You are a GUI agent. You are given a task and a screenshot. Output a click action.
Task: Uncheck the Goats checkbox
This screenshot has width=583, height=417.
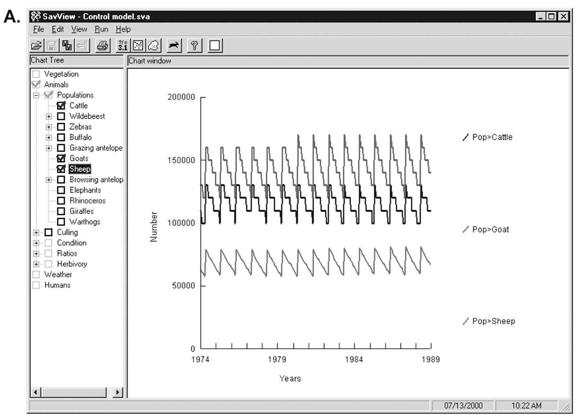coord(61,158)
